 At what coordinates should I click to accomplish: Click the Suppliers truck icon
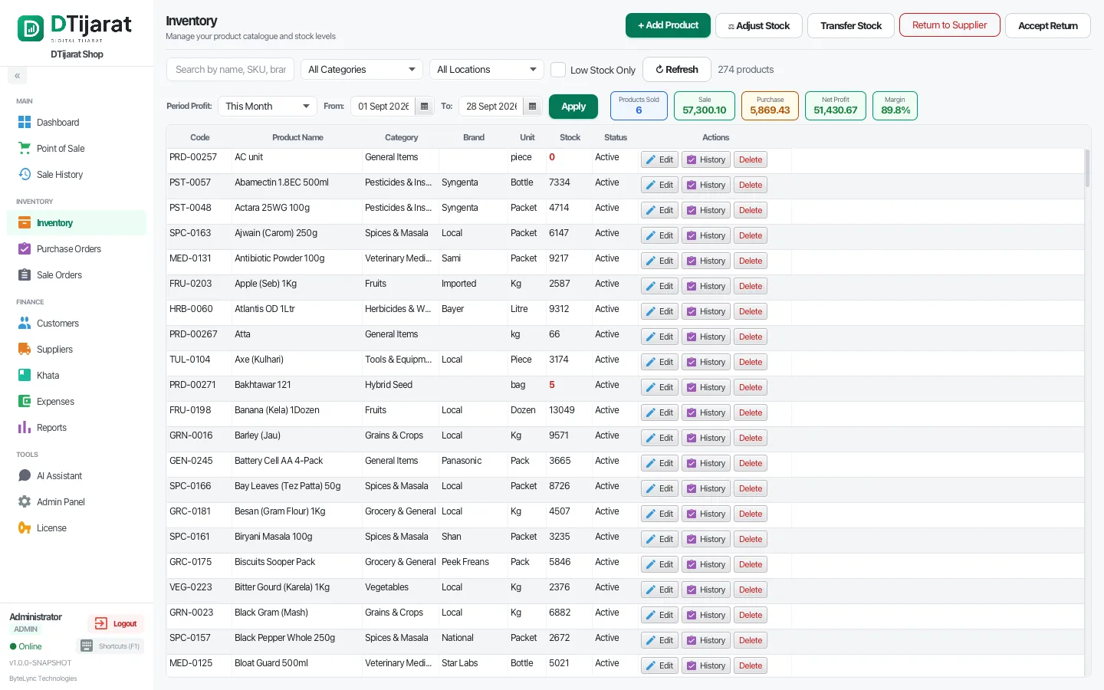pyautogui.click(x=25, y=349)
